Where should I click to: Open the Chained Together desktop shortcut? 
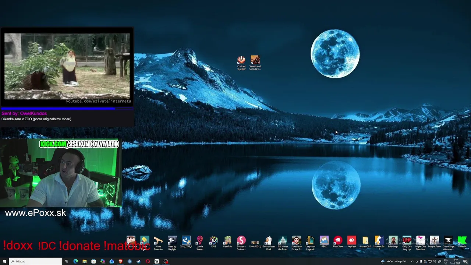(x=241, y=63)
